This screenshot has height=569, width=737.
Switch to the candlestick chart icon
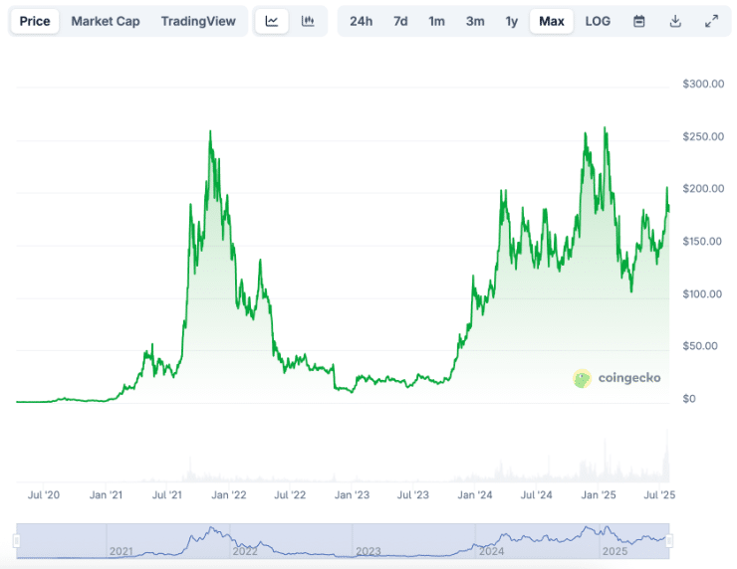point(308,21)
